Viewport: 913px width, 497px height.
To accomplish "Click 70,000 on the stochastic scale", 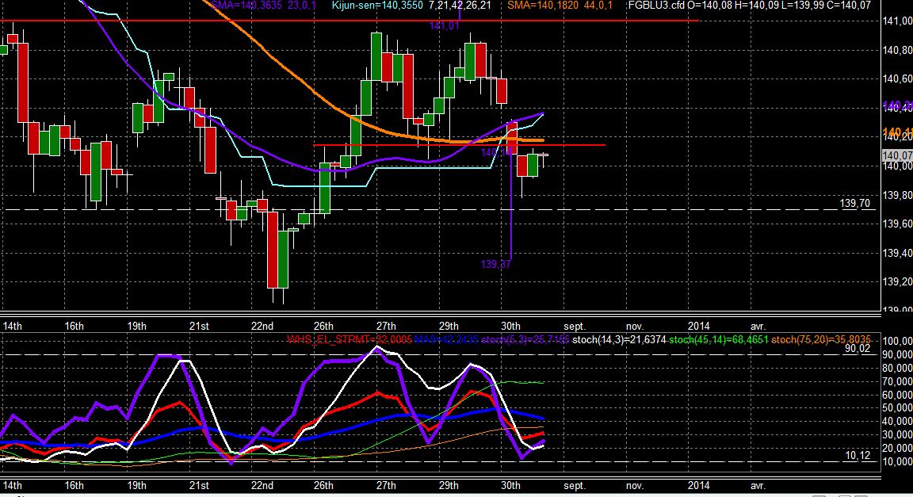I will coord(897,381).
